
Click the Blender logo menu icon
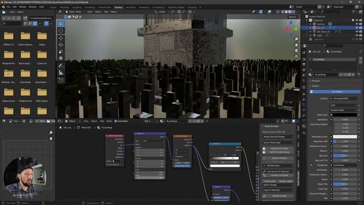pyautogui.click(x=3, y=7)
